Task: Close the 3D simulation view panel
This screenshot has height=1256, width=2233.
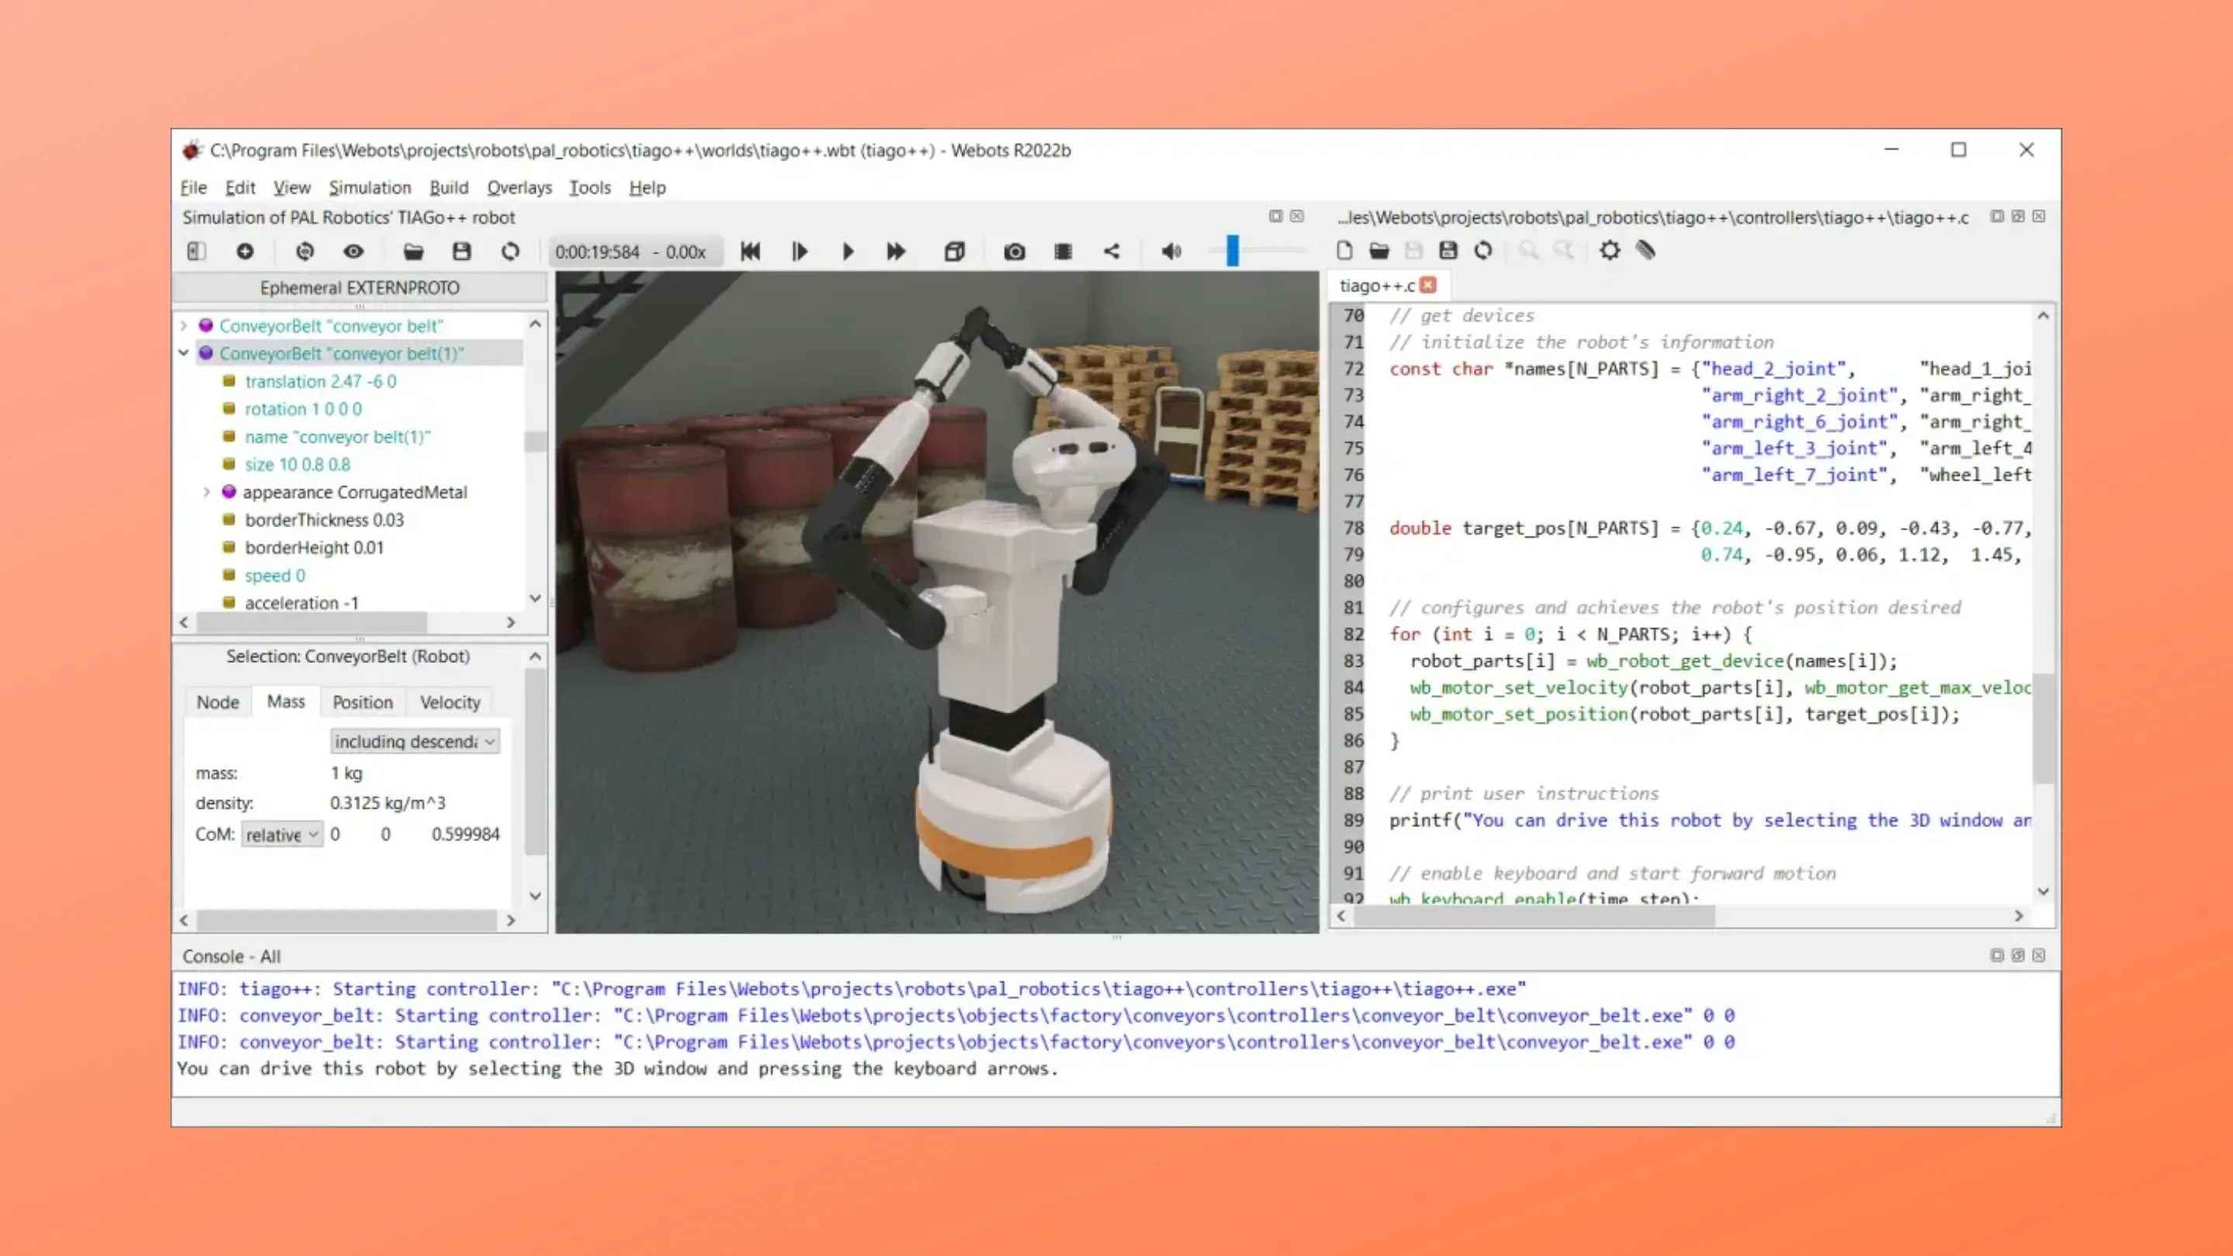Action: click(1297, 216)
